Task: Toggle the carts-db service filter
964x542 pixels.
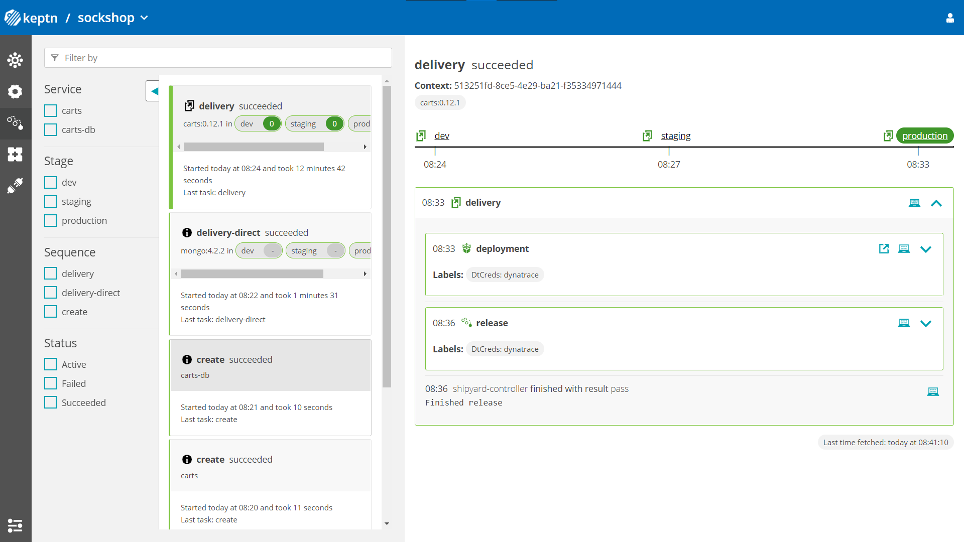Action: pos(51,129)
